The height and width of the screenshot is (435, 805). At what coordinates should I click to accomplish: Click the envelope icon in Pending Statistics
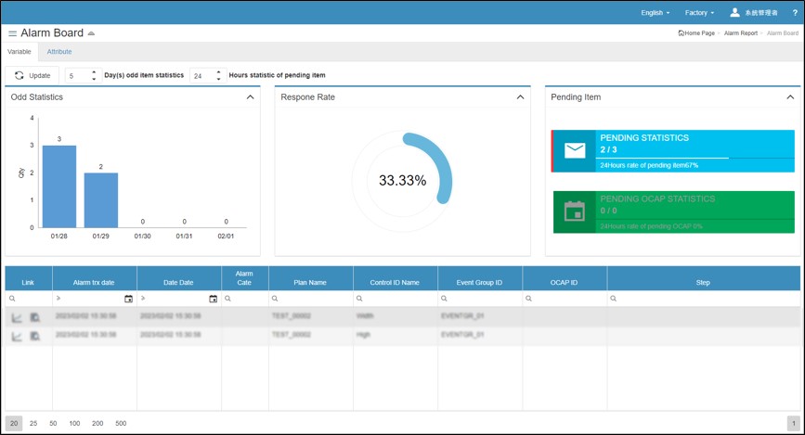click(575, 151)
